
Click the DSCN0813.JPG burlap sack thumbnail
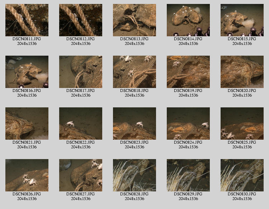pos(134,20)
